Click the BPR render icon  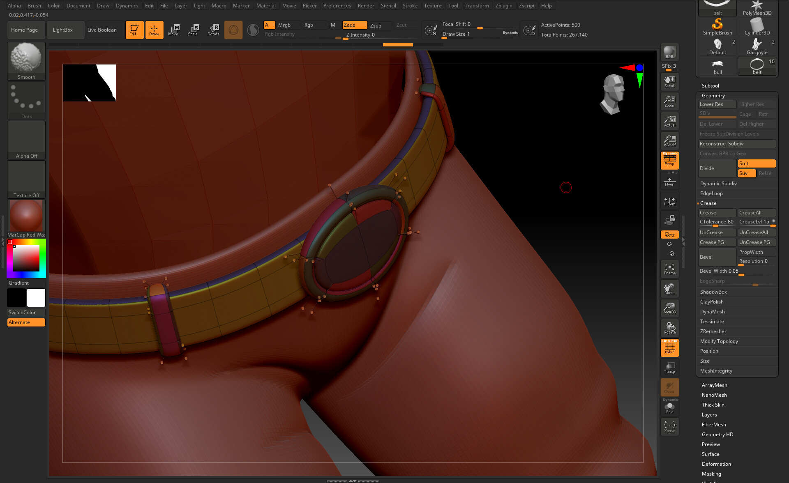pos(669,52)
